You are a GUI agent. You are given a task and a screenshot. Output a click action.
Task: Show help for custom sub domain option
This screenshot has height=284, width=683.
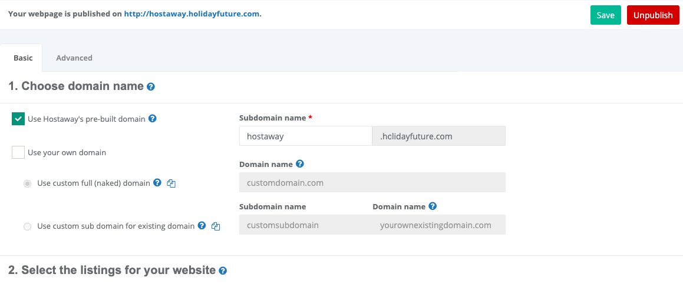(202, 225)
